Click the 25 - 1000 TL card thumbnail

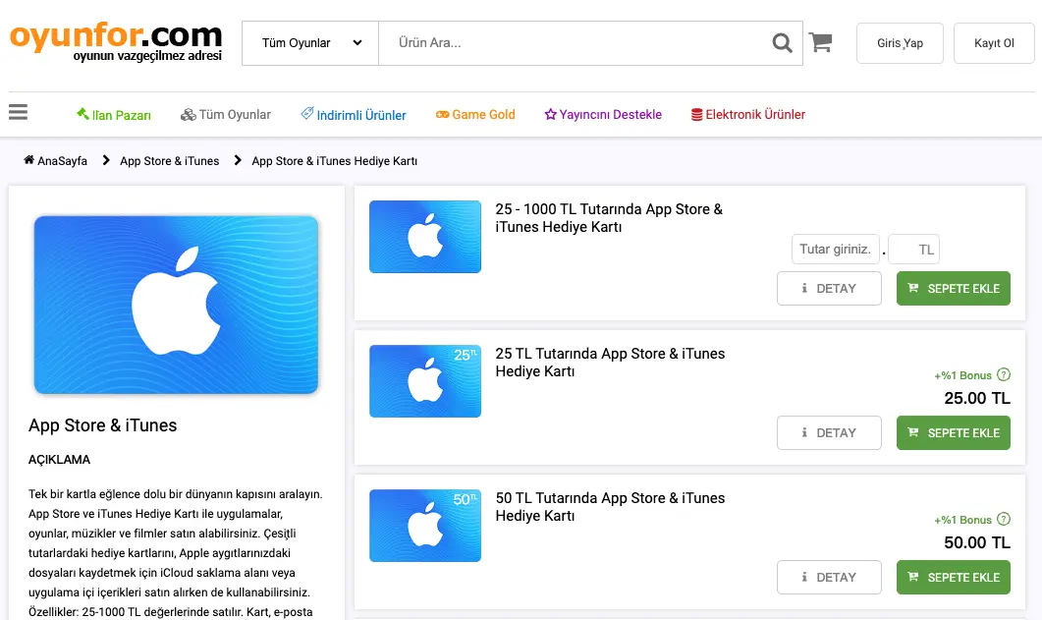click(425, 237)
